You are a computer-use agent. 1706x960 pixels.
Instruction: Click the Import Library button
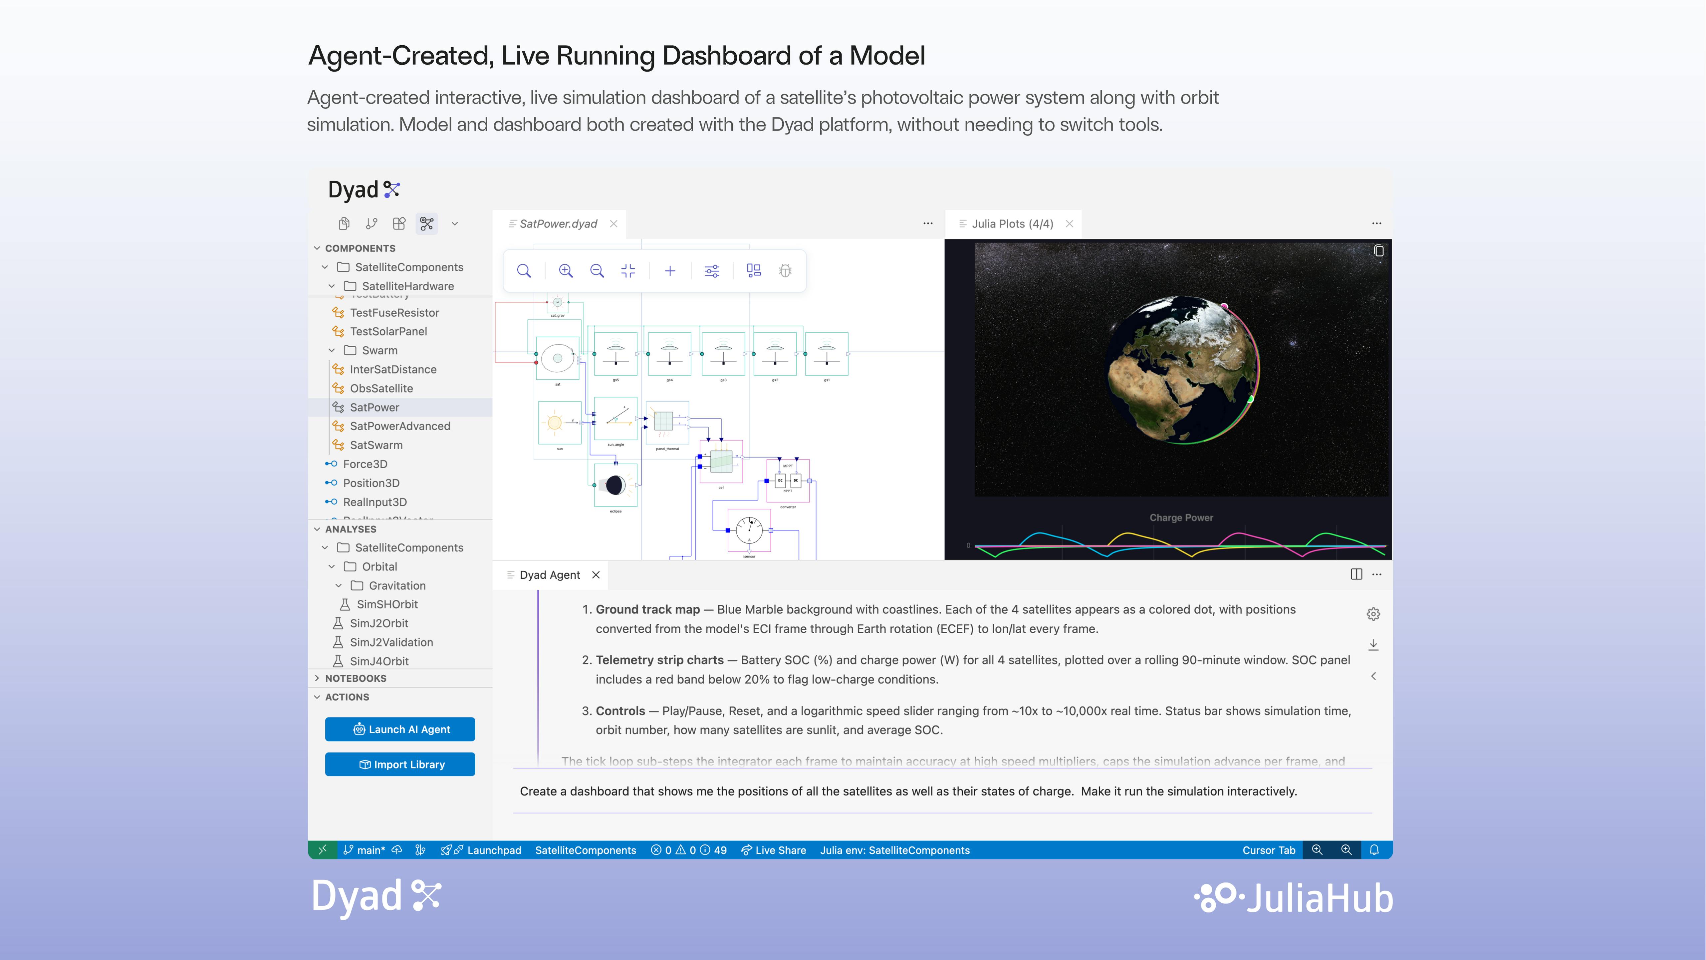point(400,765)
